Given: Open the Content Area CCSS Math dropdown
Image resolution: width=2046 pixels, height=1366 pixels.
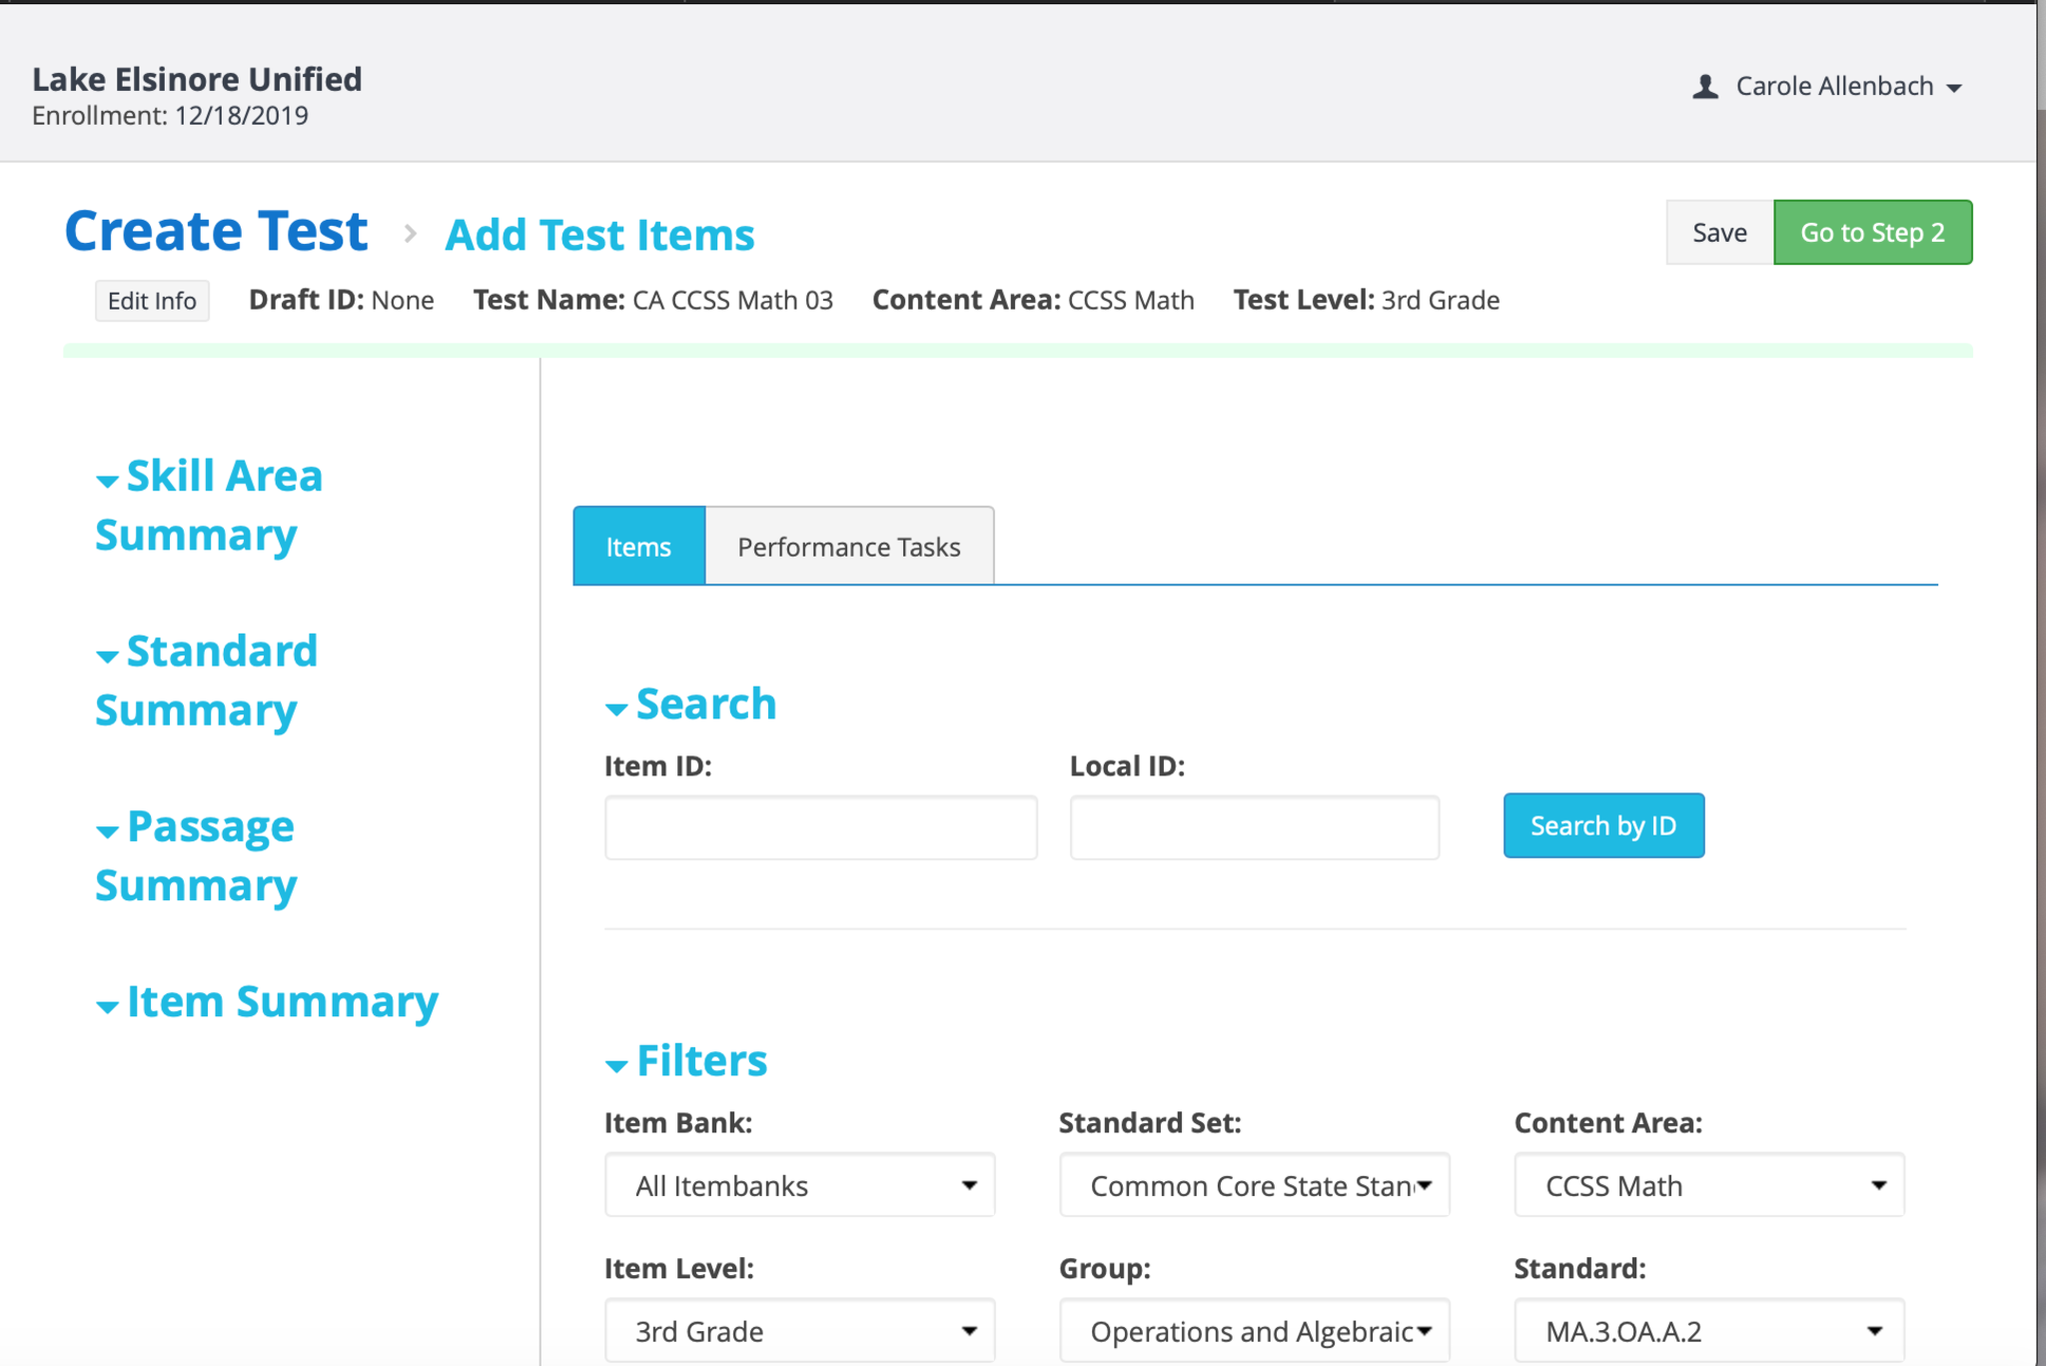Looking at the screenshot, I should coord(1708,1185).
